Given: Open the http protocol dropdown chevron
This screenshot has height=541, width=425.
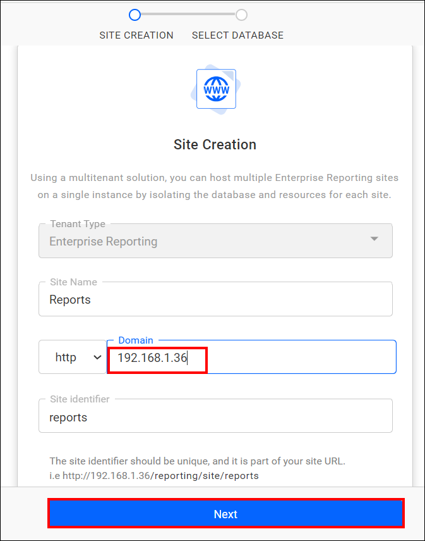Looking at the screenshot, I should [97, 358].
